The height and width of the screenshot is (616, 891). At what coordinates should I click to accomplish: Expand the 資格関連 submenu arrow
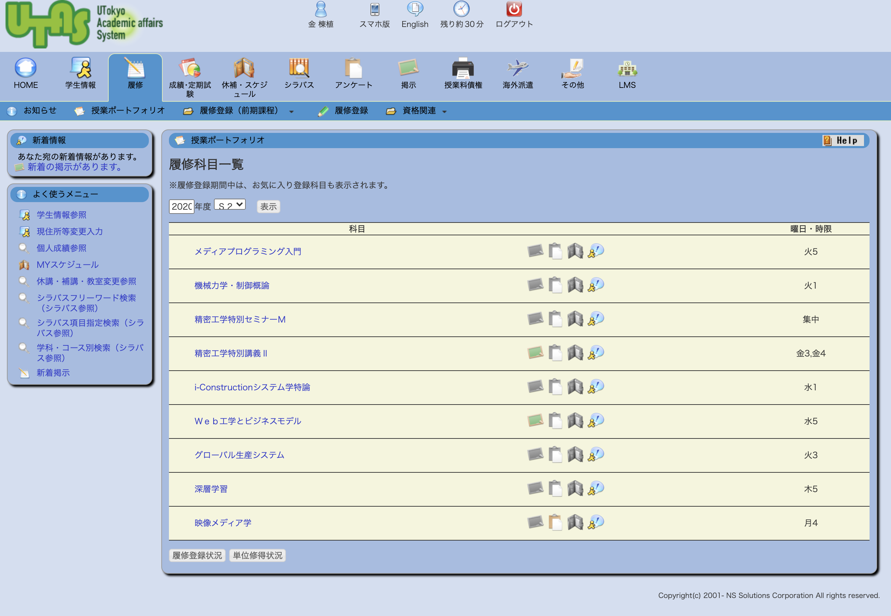tap(444, 111)
